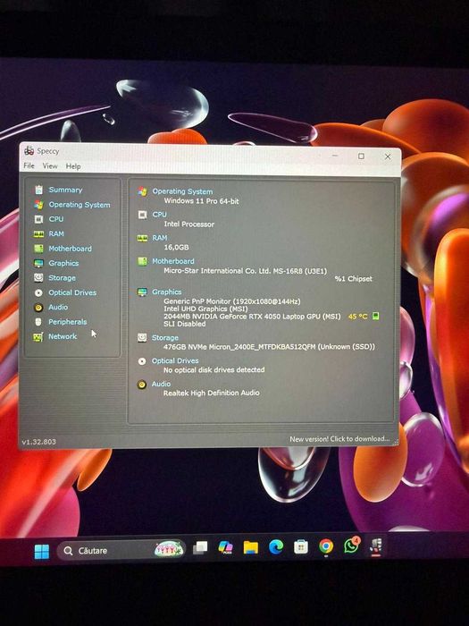This screenshot has width=469, height=626.
Task: Click '16,0GB' RAM value
Action: pos(176,247)
